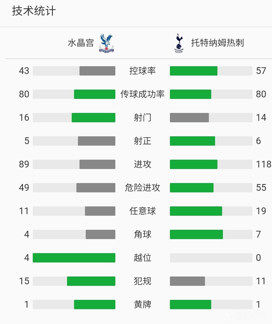This screenshot has width=272, height=324.
Task: Open the 水晶宫 team name
Action: pyautogui.click(x=81, y=43)
